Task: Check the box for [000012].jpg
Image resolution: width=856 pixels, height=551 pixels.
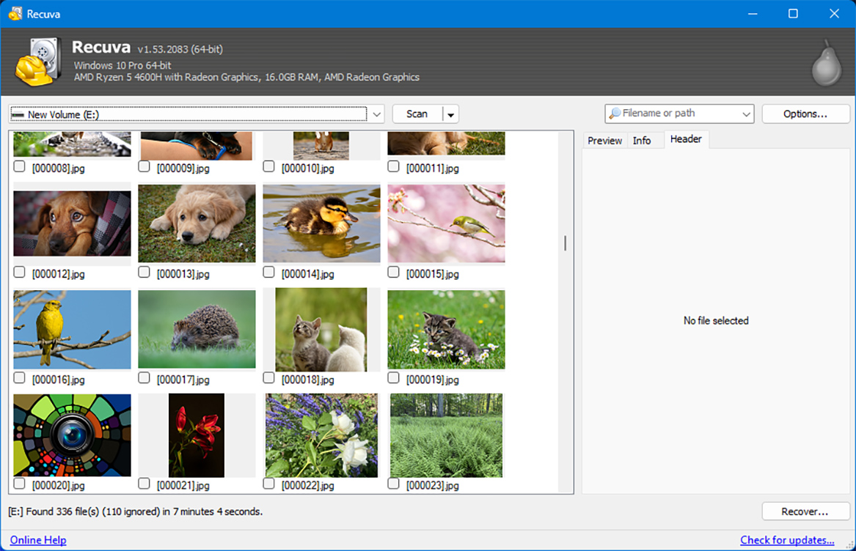Action: click(19, 272)
